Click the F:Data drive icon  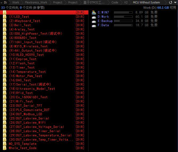point(94,26)
